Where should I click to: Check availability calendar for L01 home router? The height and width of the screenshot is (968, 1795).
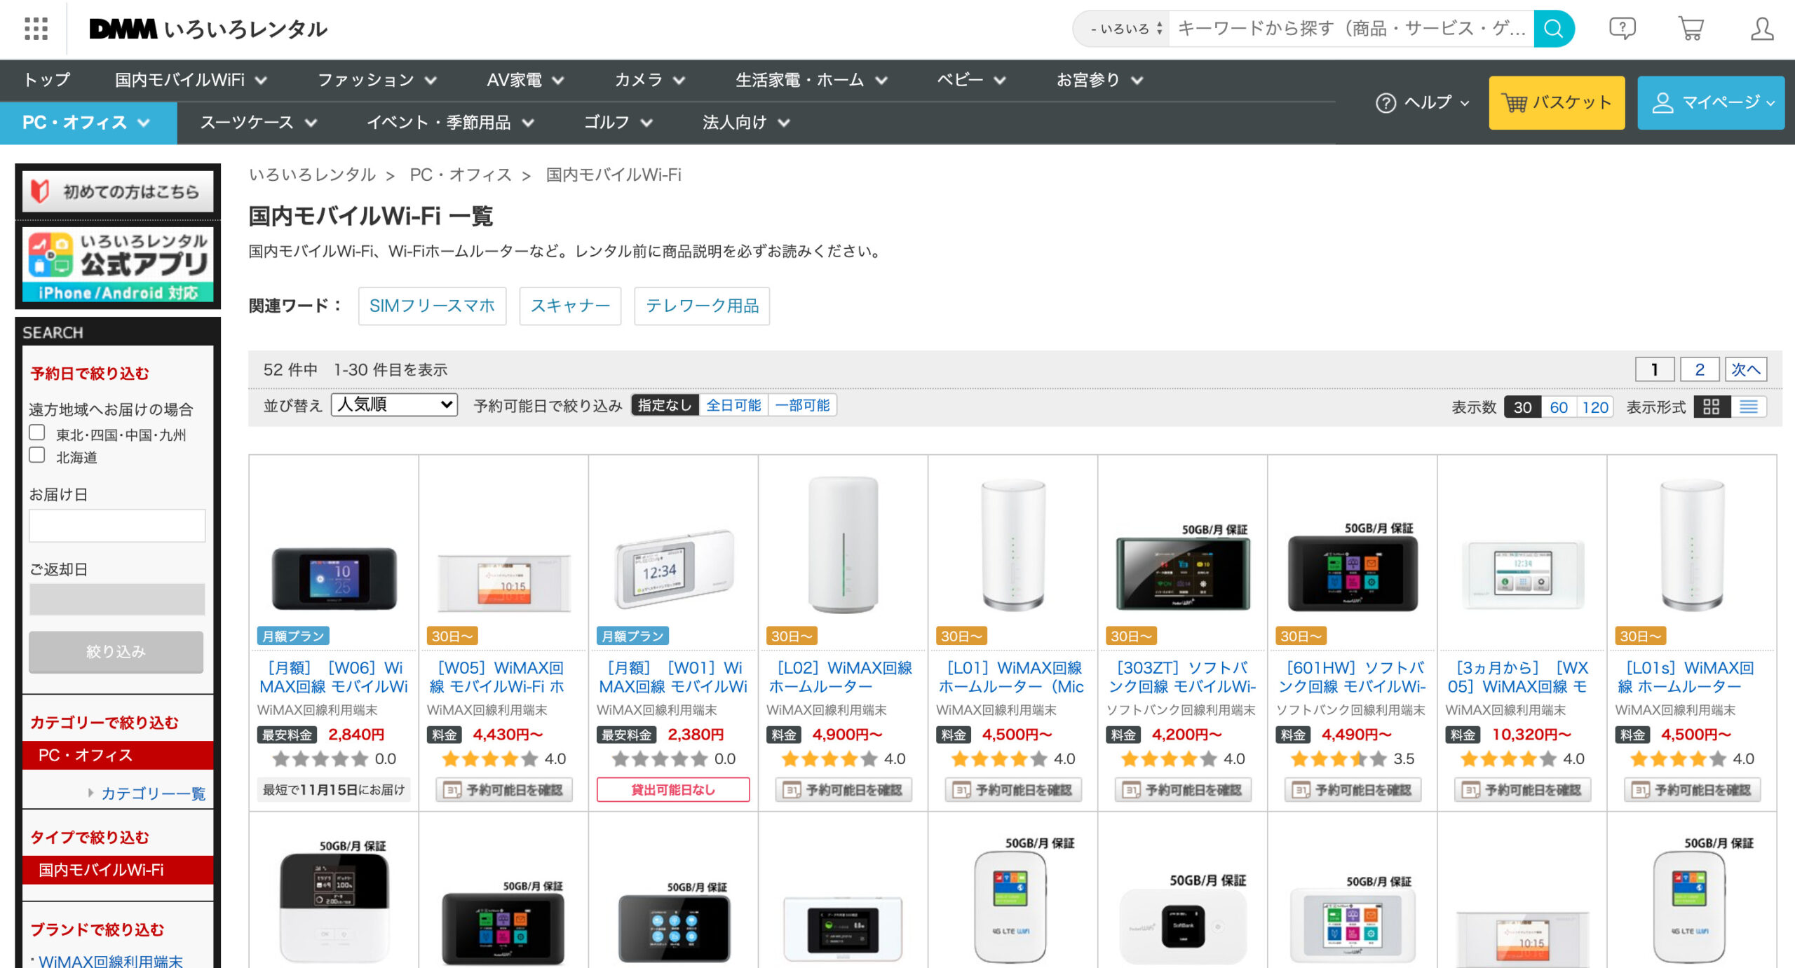[x=1012, y=790]
